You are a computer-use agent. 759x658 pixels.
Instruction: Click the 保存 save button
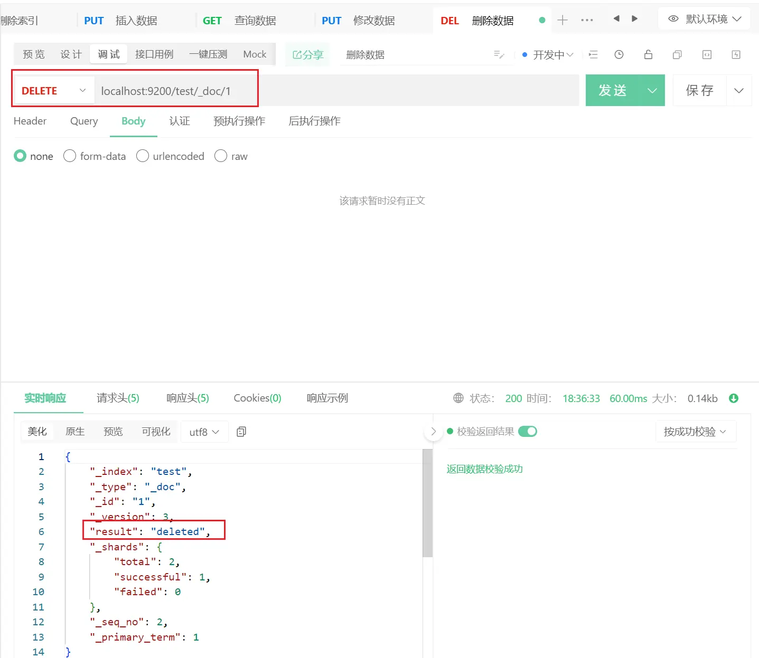click(700, 90)
